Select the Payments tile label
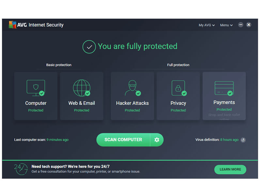The height and width of the screenshot is (196, 261). click(224, 102)
